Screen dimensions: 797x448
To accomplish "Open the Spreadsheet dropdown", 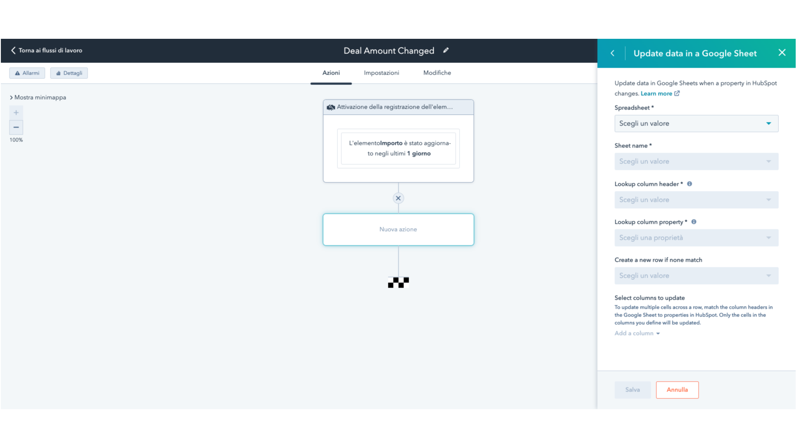I will 696,124.
